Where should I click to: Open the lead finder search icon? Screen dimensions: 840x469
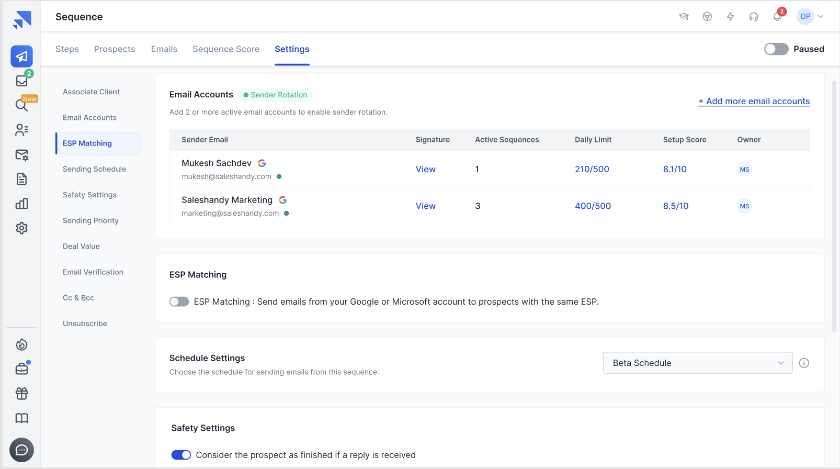(x=21, y=105)
